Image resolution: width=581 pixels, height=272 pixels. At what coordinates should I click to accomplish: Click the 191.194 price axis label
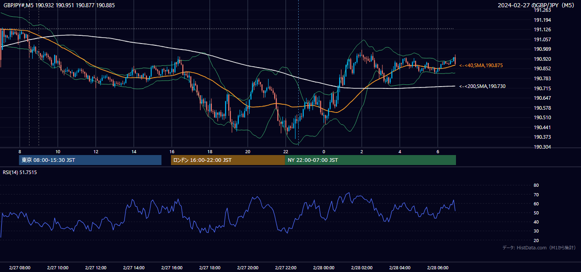[x=542, y=20]
